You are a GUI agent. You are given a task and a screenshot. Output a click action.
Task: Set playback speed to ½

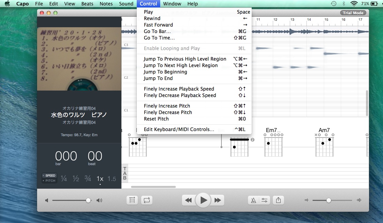click(x=76, y=179)
